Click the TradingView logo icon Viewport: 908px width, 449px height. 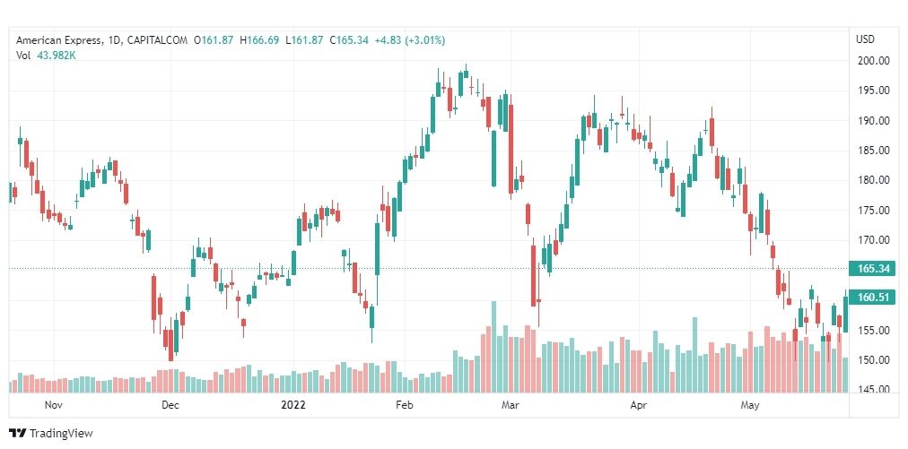tap(18, 434)
